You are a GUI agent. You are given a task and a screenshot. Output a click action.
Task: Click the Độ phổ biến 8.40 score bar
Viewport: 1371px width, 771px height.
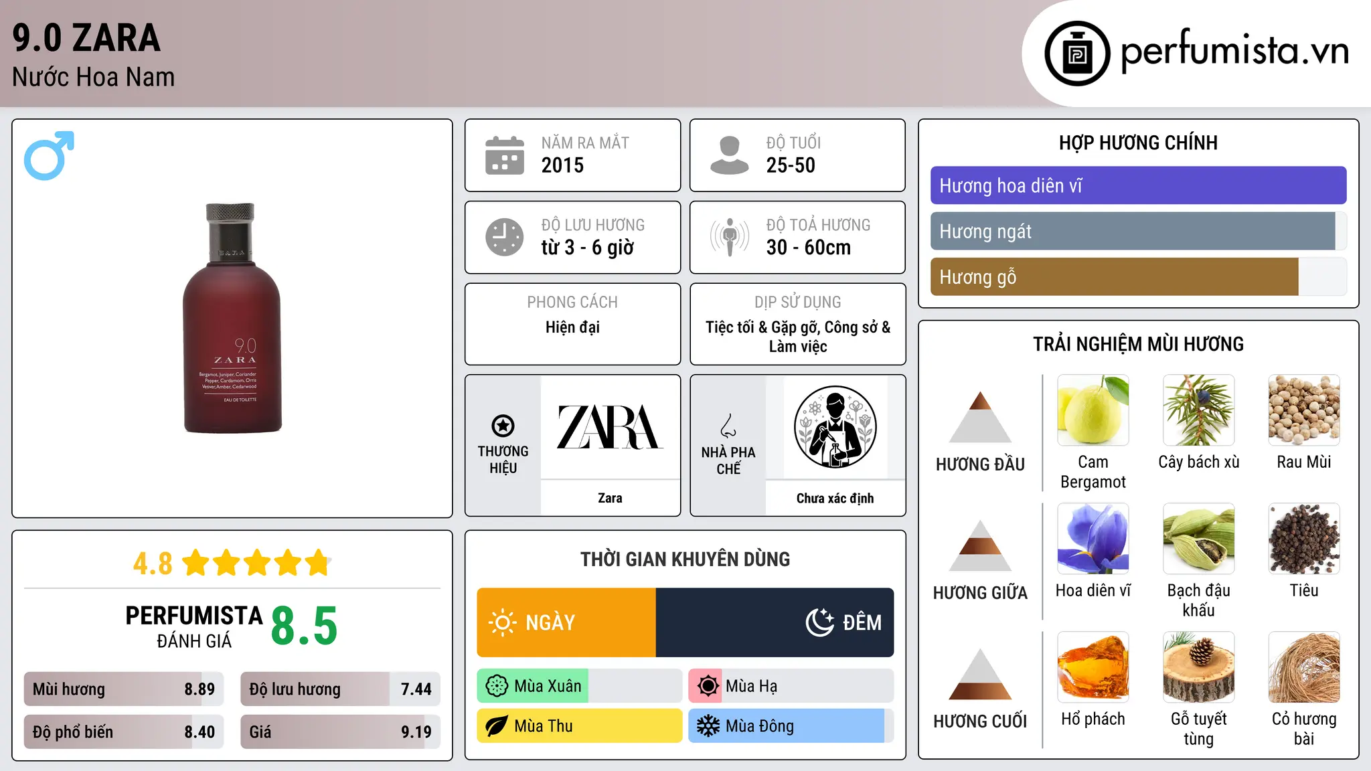[x=124, y=732]
